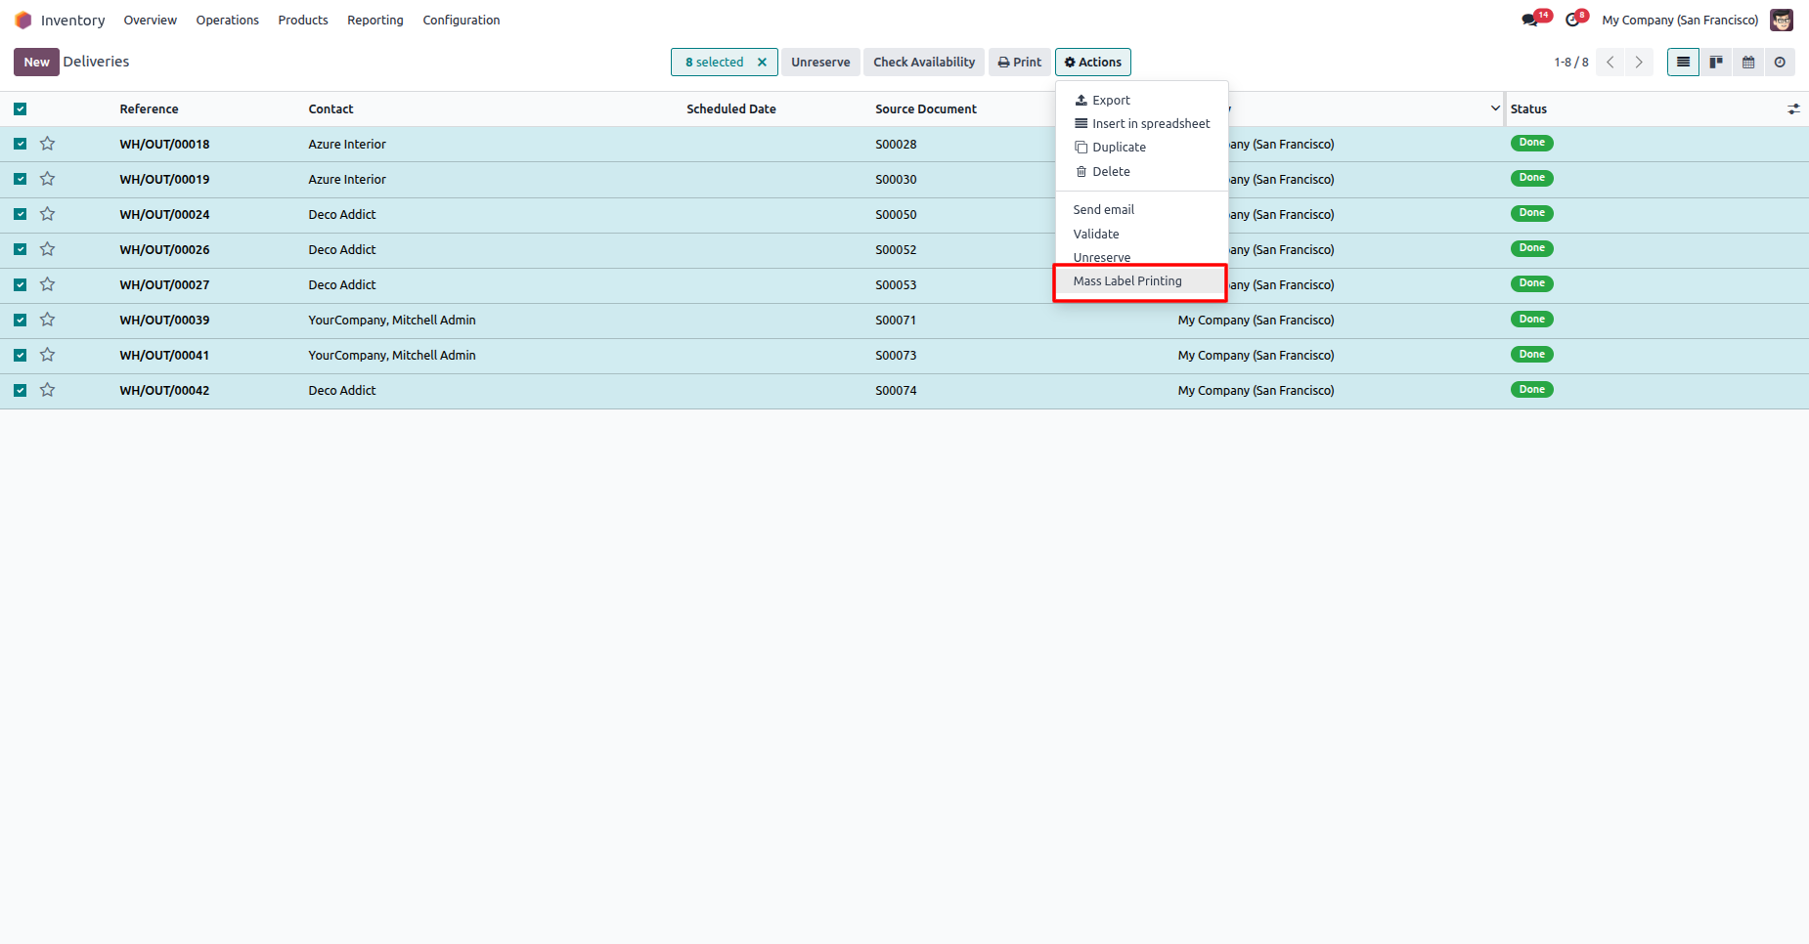Click the optional columns adjust icon
This screenshot has height=944, width=1809.
click(x=1793, y=109)
